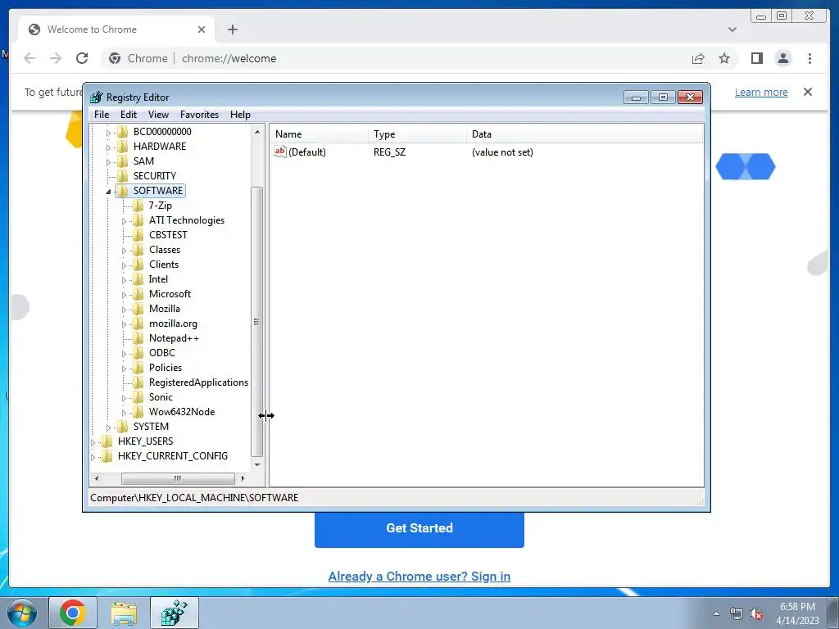The width and height of the screenshot is (839, 629).
Task: Click Already a Chrome user? Sign in
Action: pyautogui.click(x=419, y=577)
